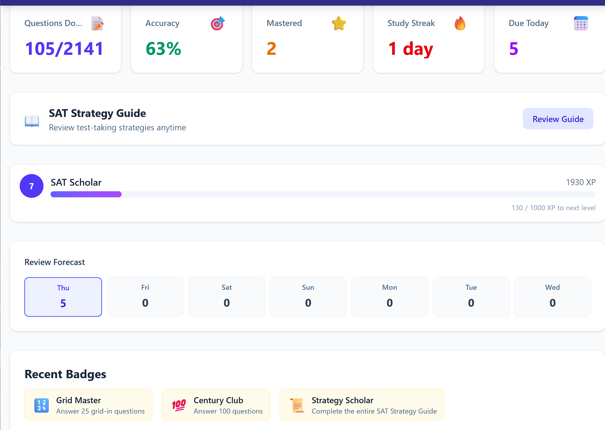Open the Century Club badge card

pyautogui.click(x=216, y=404)
